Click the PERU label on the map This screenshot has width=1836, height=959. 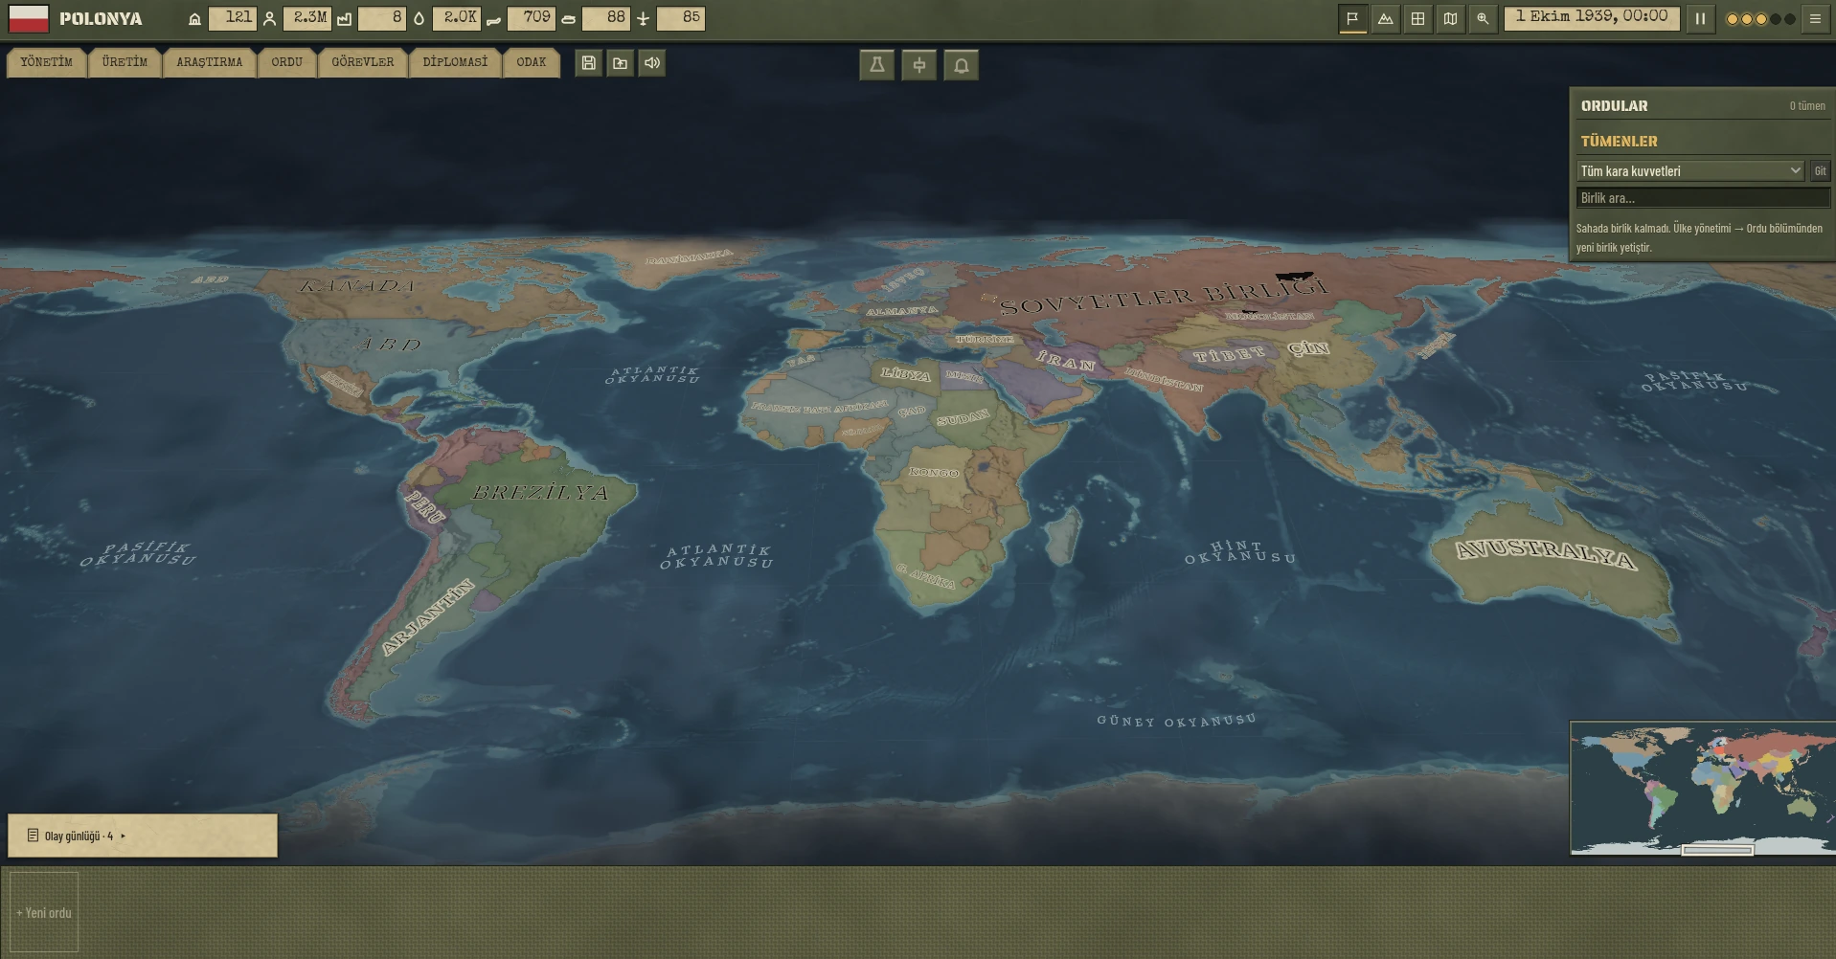pyautogui.click(x=425, y=506)
